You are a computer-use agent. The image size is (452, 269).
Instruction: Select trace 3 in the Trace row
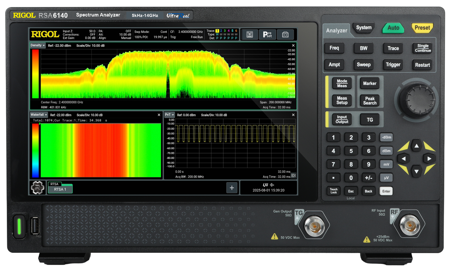click(225, 31)
